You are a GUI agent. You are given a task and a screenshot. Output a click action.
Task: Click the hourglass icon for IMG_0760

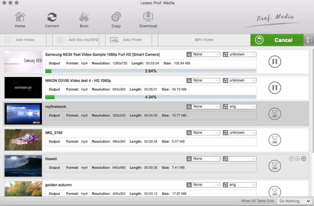pyautogui.click(x=275, y=140)
